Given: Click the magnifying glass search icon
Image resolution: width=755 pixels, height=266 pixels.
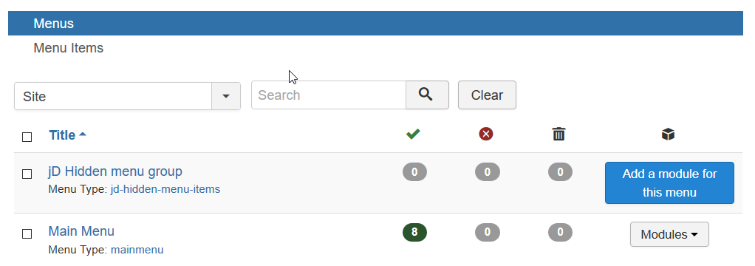Looking at the screenshot, I should (x=427, y=95).
